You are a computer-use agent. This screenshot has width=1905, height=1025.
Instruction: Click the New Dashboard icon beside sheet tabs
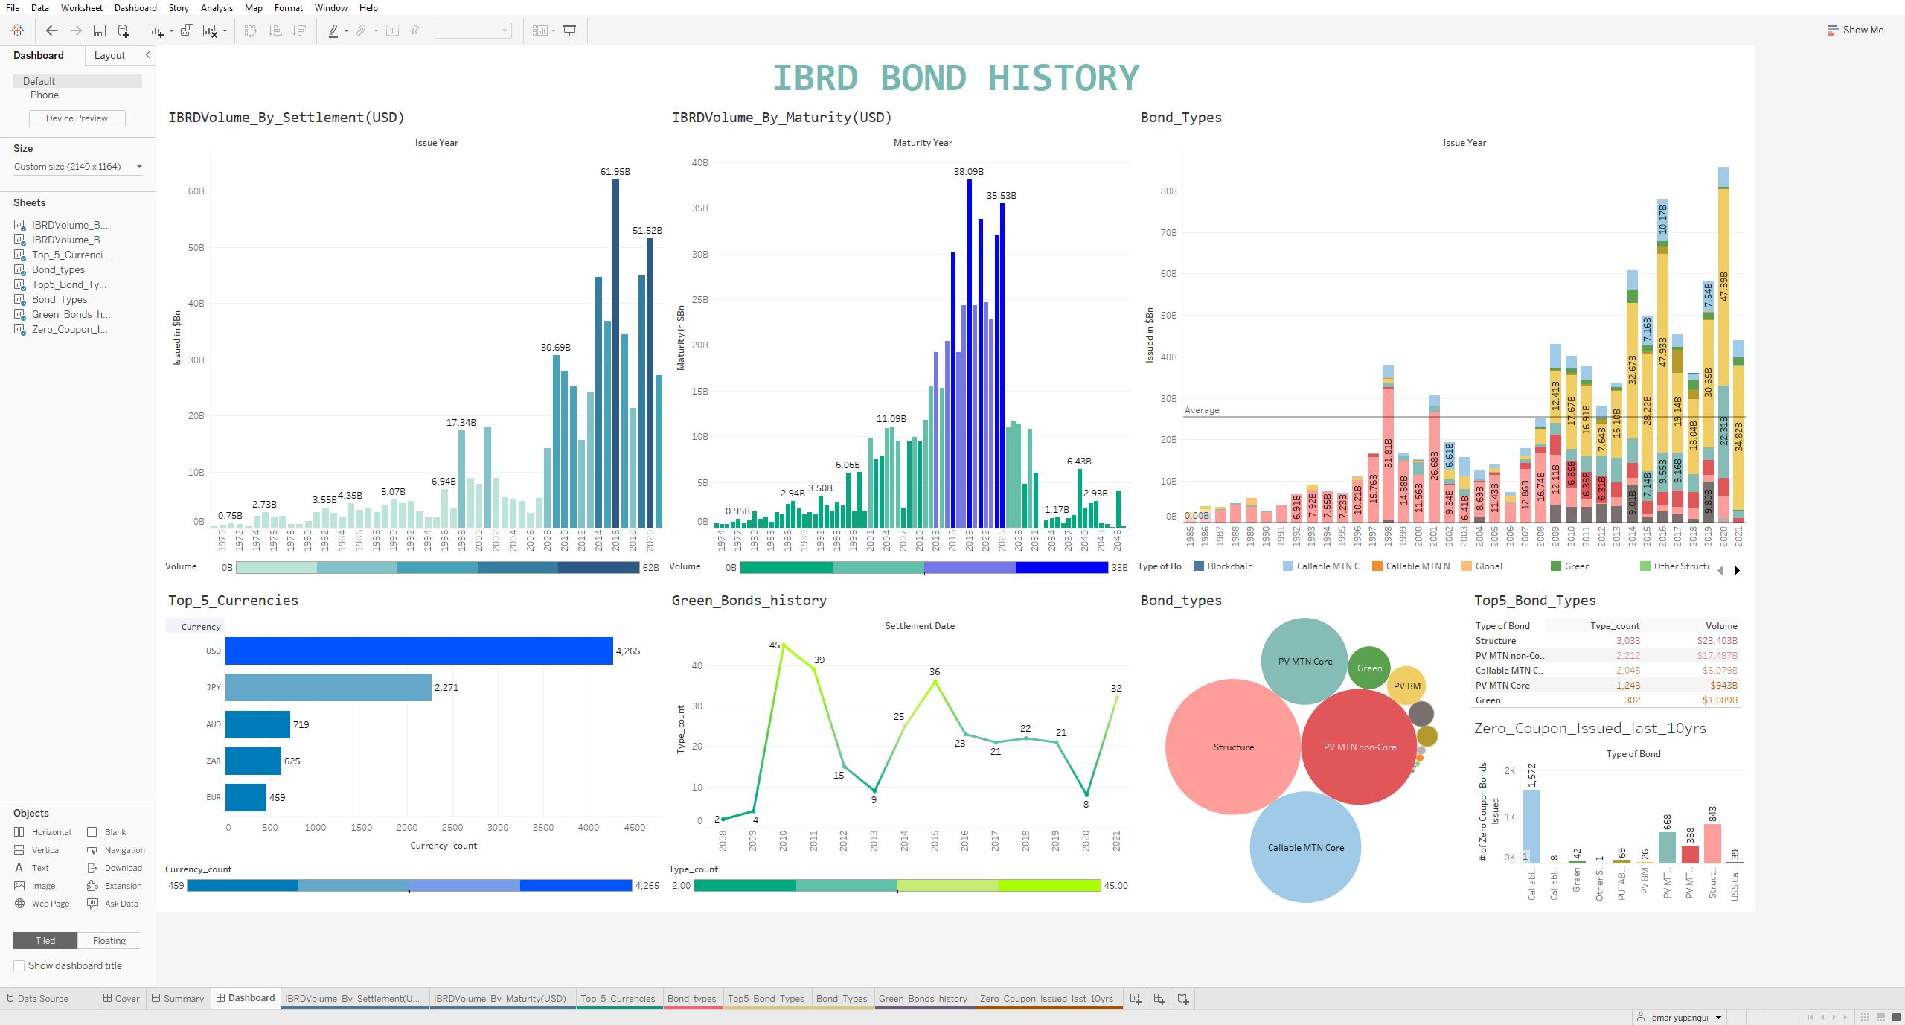1159,998
